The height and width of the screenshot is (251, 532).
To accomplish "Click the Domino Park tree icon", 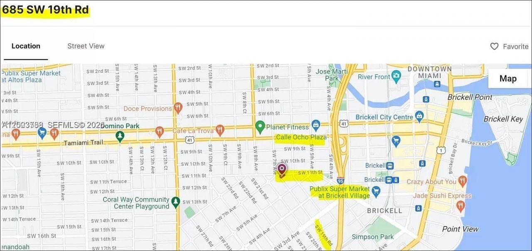I will tap(120, 136).
